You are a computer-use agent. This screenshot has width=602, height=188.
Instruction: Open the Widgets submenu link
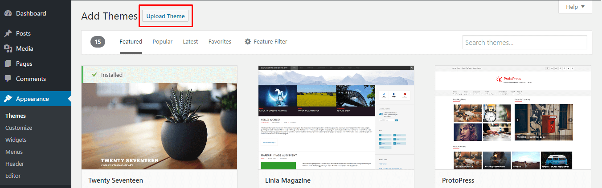tap(16, 140)
